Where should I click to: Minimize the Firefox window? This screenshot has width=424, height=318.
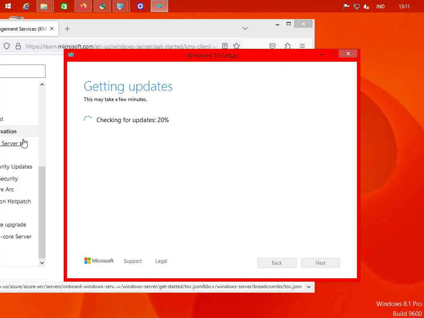point(277,24)
